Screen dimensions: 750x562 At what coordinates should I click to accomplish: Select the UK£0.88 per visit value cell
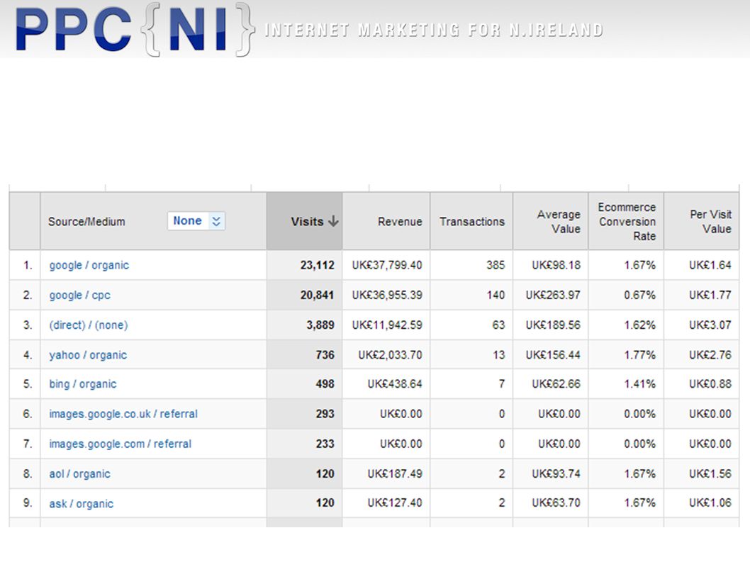702,384
